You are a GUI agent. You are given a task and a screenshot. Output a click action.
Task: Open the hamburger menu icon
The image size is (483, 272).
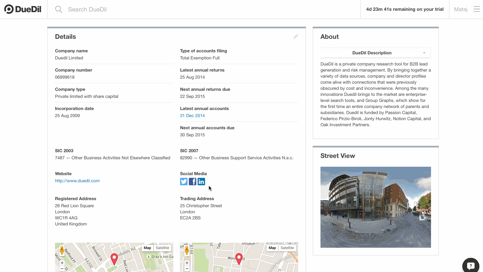477,9
